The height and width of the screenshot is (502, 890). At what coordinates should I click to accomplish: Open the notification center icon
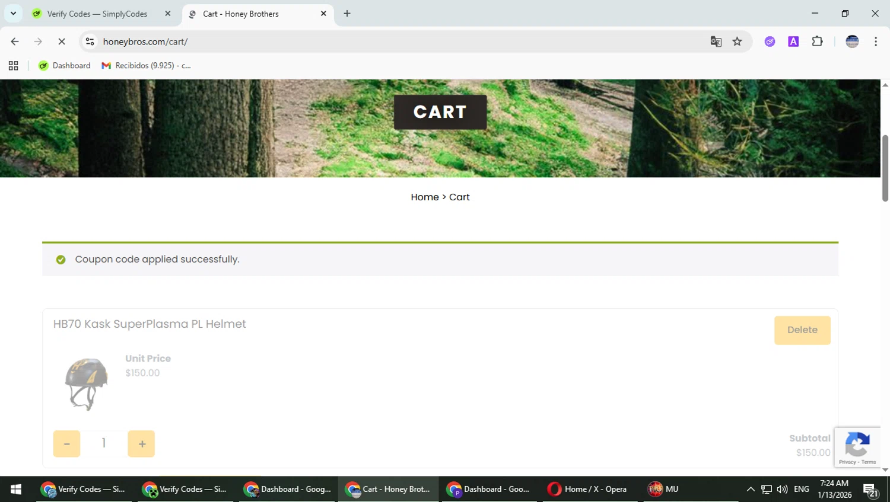click(x=871, y=490)
